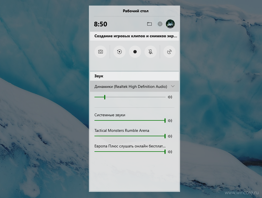262x198 pixels.
Task: Start broadcasting with the satellite dish icon
Action: coord(169,52)
